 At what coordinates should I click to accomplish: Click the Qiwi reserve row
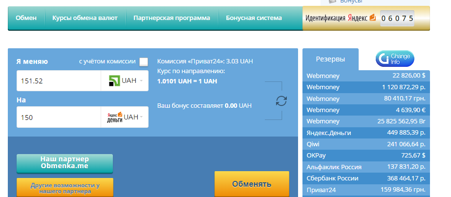click(366, 144)
